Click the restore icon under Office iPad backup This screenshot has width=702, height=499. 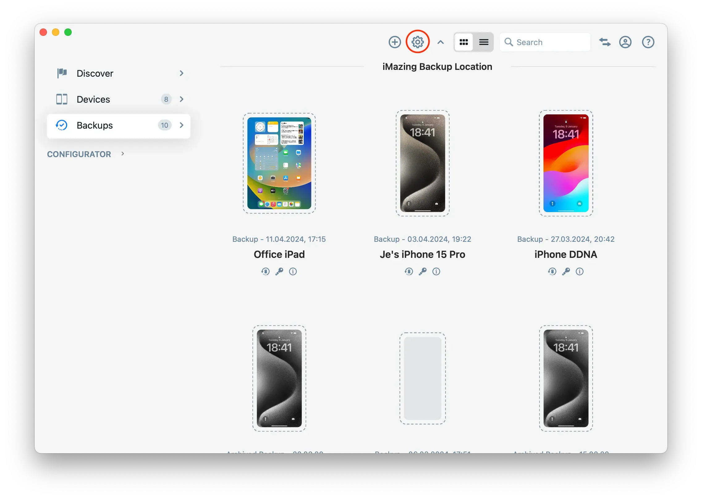pyautogui.click(x=265, y=271)
